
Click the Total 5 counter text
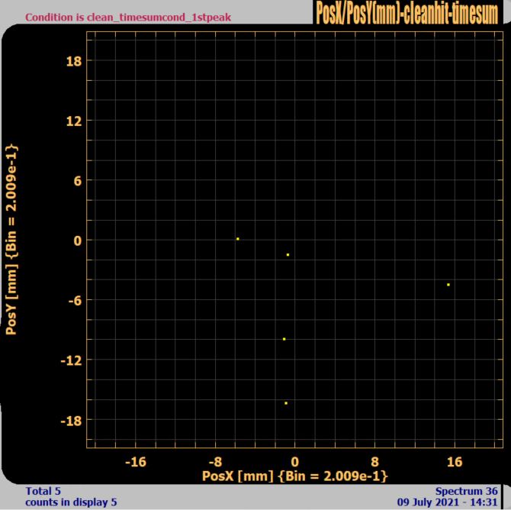[x=43, y=491]
